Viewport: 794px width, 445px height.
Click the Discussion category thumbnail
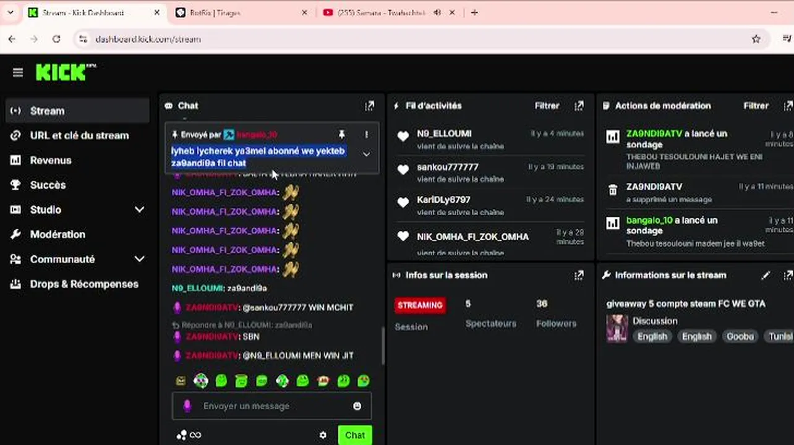click(x=617, y=328)
